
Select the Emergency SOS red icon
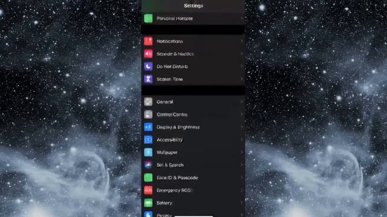[148, 190]
